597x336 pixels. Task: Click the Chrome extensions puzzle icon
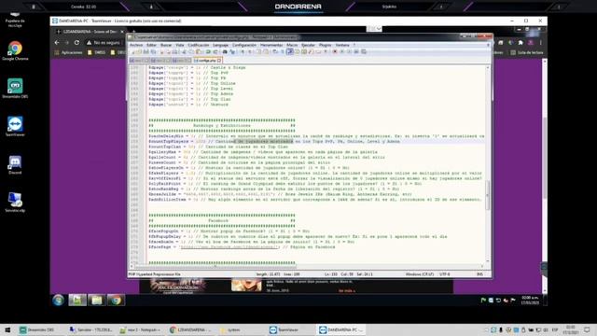point(521,43)
